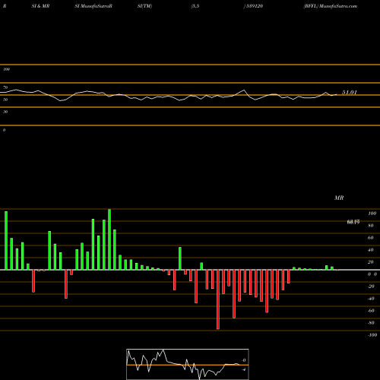Click the 20 label on MR scale
This screenshot has height=380, width=380.
[x=371, y=262]
